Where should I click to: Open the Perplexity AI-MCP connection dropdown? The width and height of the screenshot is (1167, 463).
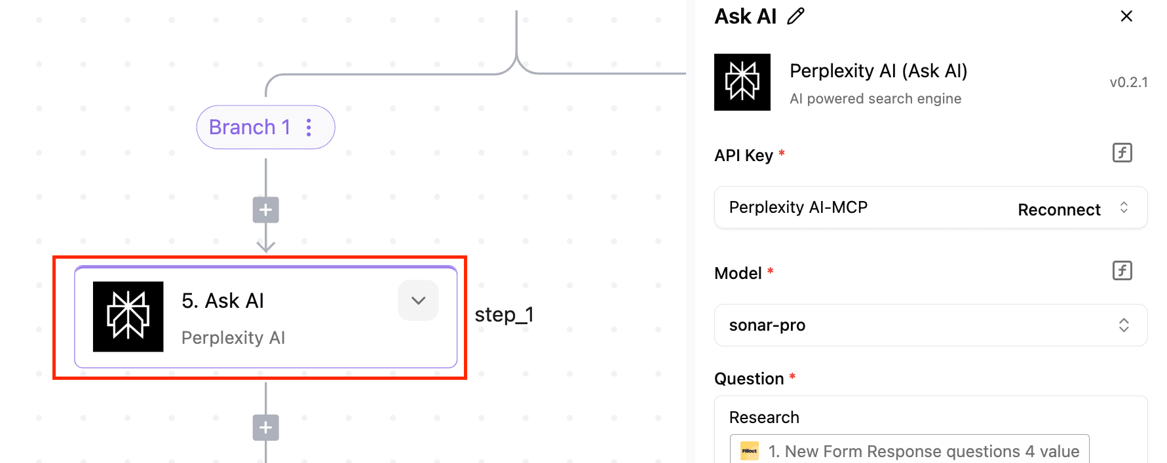pos(930,208)
